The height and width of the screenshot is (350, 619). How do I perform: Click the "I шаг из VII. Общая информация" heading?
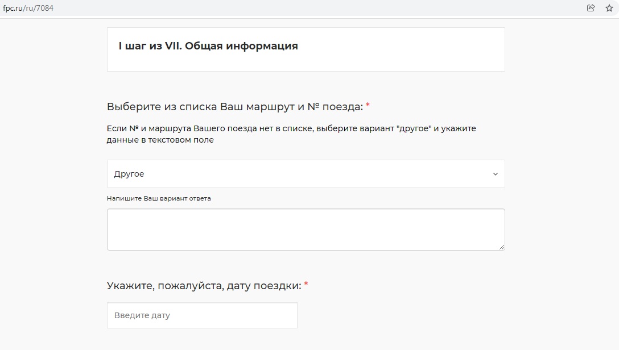pos(208,46)
